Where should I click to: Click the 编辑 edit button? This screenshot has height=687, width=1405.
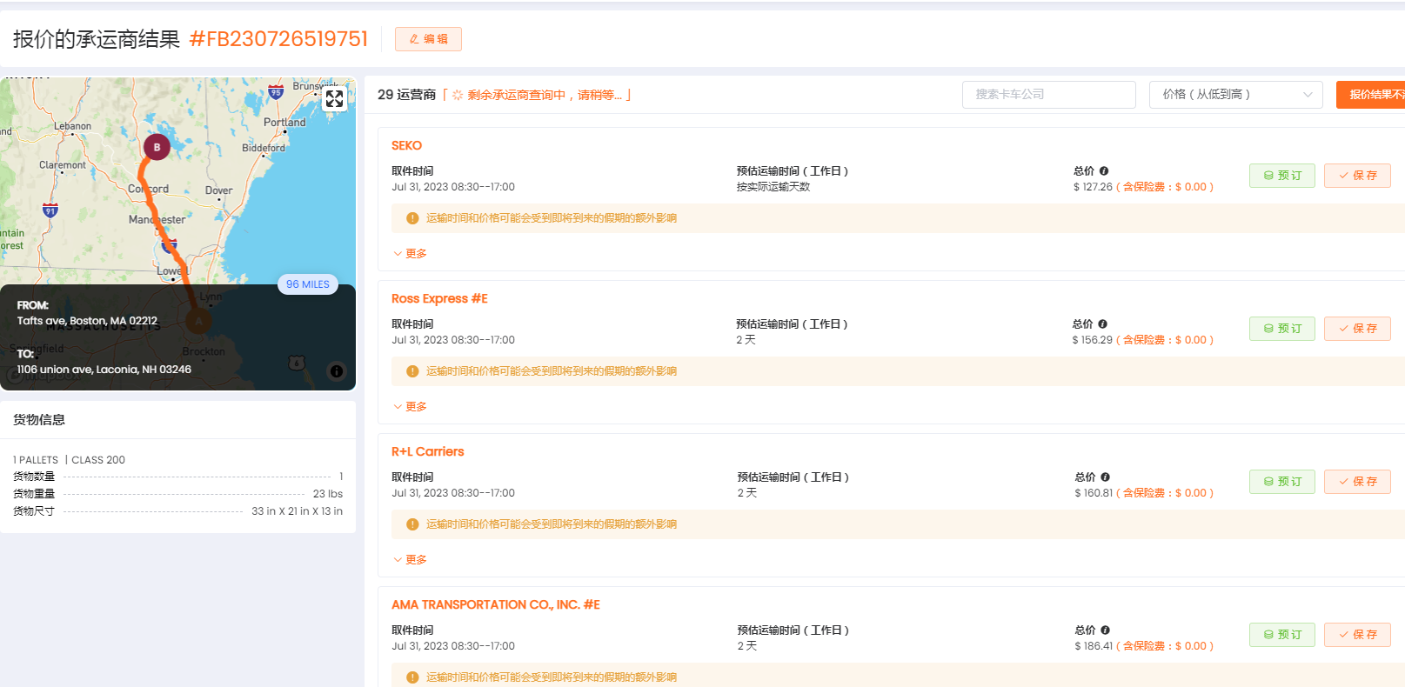coord(428,39)
